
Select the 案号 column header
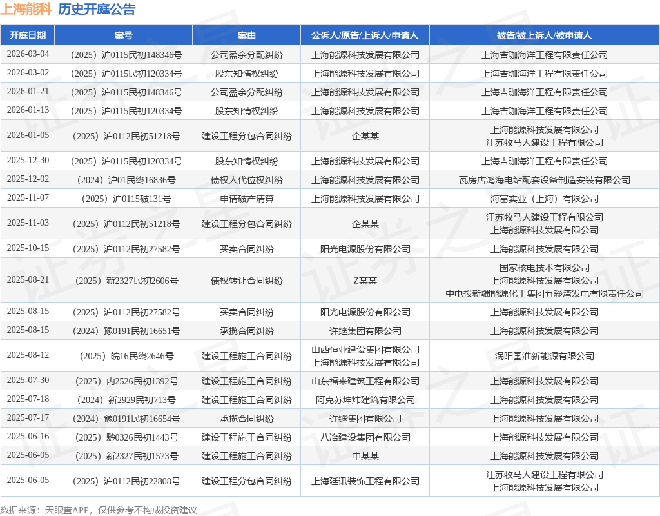tap(124, 35)
